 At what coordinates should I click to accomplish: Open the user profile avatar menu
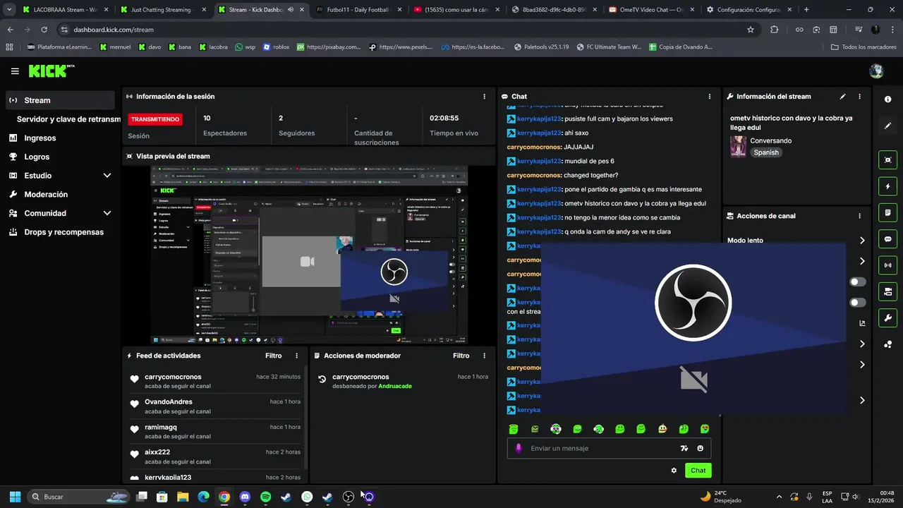point(876,71)
